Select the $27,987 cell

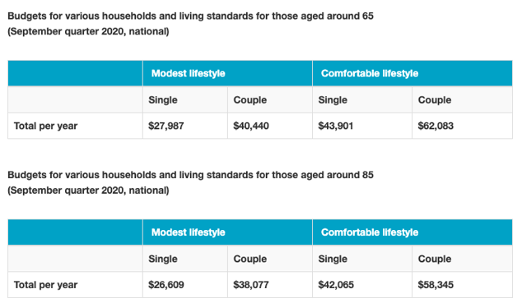tap(185, 126)
